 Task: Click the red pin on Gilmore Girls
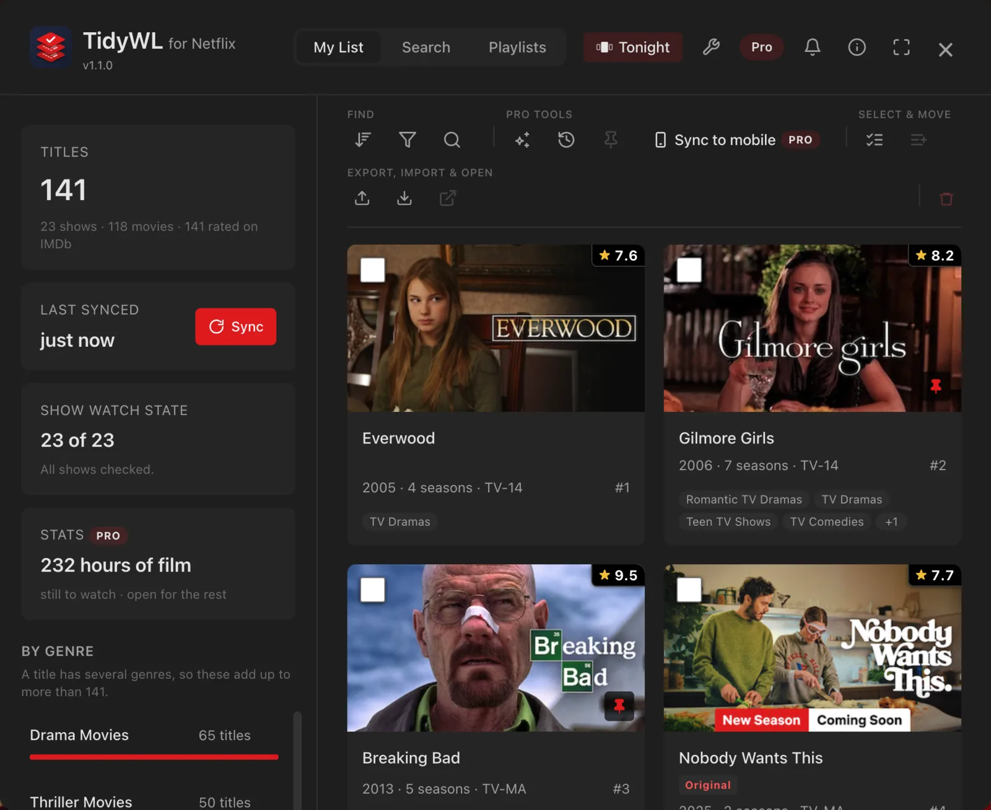(x=936, y=386)
